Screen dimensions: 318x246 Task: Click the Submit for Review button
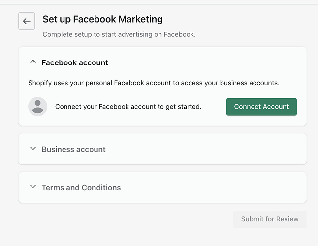pos(270,219)
